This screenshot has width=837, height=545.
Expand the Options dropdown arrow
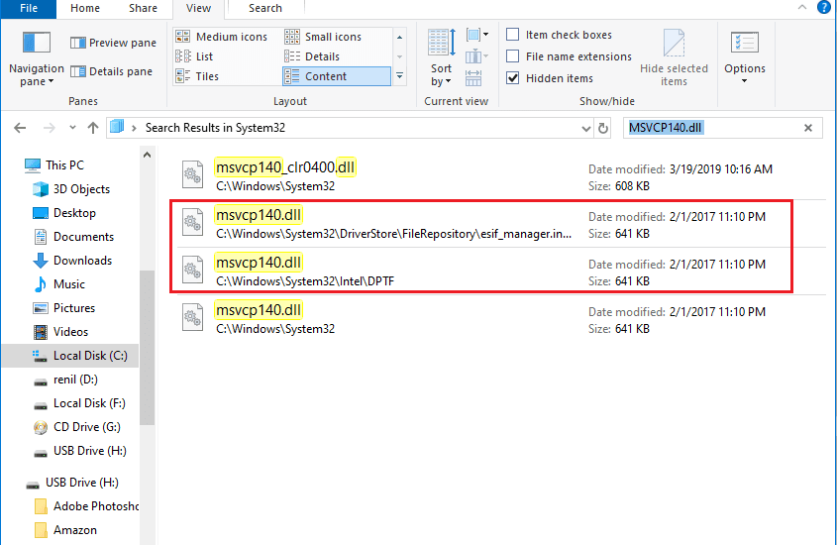(745, 81)
